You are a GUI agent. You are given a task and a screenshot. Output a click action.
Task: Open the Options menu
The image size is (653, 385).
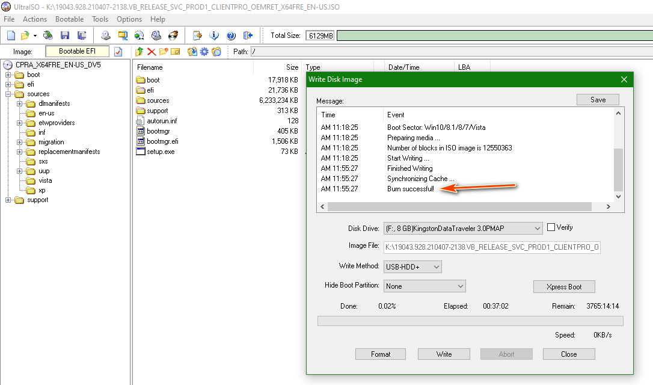point(129,19)
